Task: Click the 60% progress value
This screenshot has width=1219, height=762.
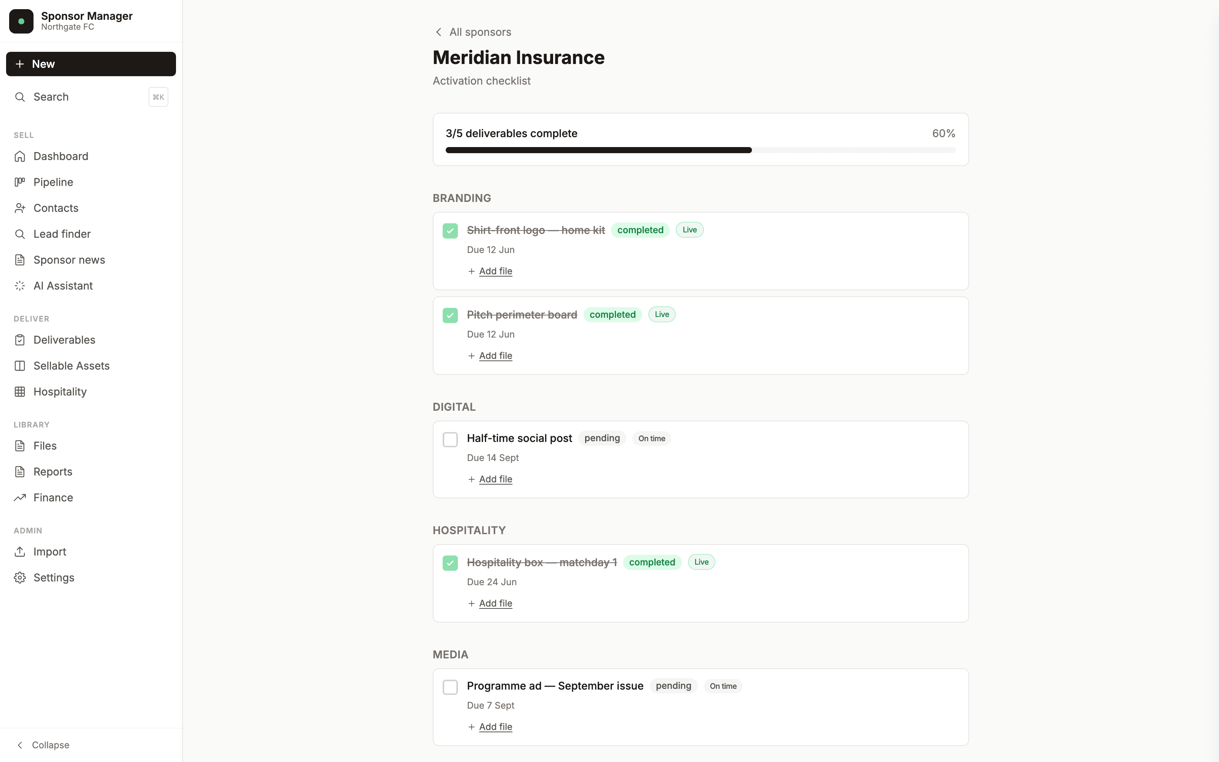Action: coord(944,134)
